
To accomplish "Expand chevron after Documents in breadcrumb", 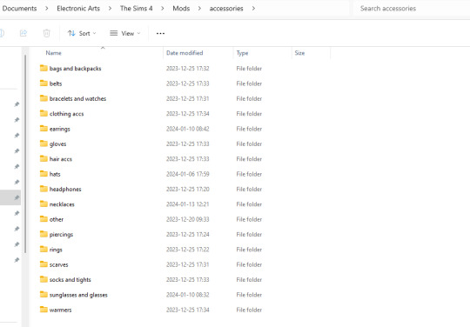I will [46, 9].
